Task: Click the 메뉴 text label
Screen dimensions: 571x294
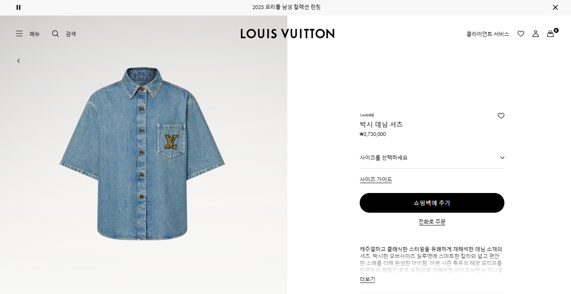Action: point(35,34)
